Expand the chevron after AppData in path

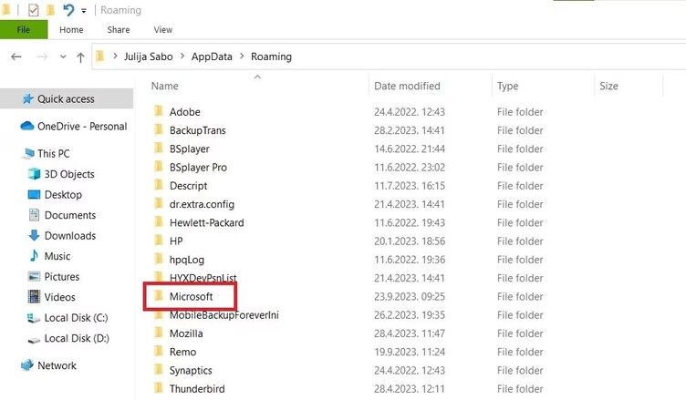pyautogui.click(x=242, y=56)
